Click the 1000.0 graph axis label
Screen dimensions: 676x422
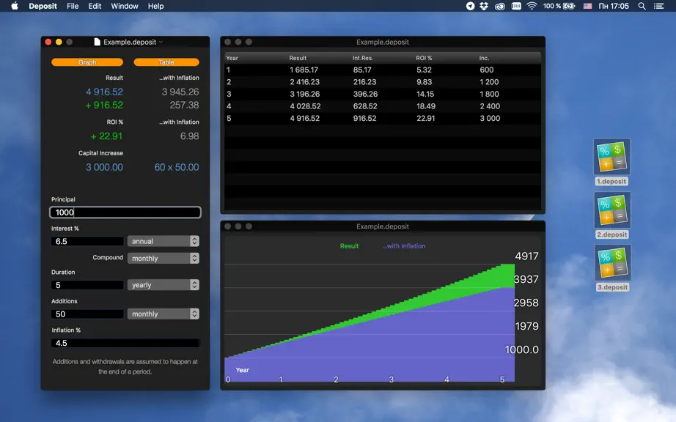point(521,349)
